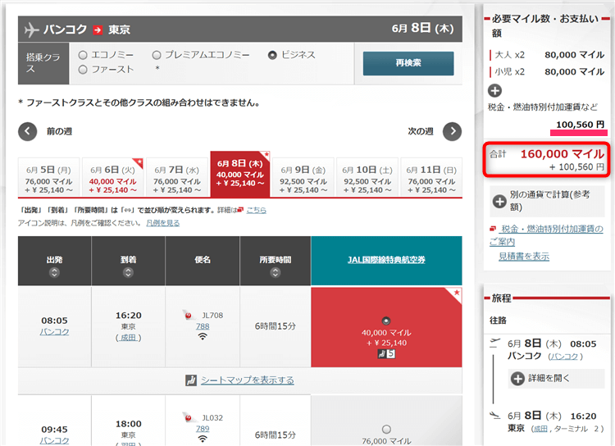The image size is (615, 446).
Task: Click the JL708 Wi-Fi icon
Action: point(202,336)
